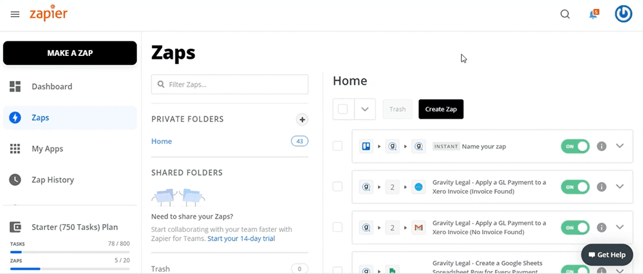The height and width of the screenshot is (274, 643).
Task: Open the user profile avatar
Action: [x=623, y=14]
